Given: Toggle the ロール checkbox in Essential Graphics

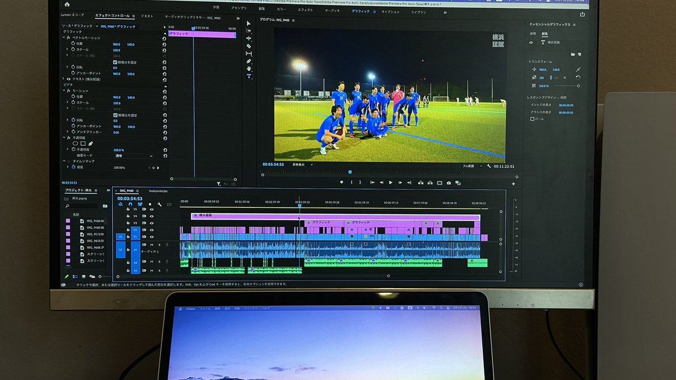Looking at the screenshot, I should tap(532, 119).
